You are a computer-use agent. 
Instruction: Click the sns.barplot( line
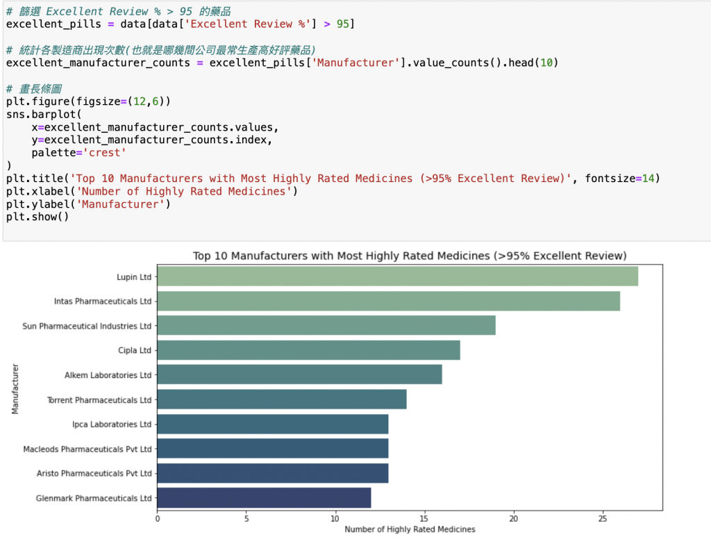point(44,115)
